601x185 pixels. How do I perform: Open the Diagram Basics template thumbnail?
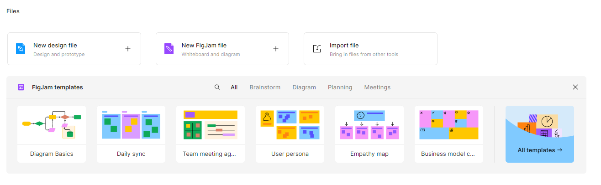point(52,125)
